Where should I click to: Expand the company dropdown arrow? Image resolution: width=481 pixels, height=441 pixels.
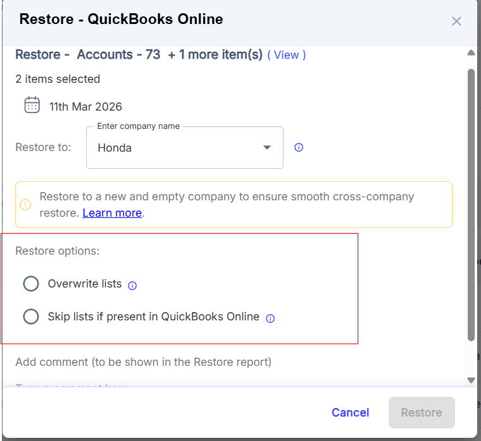coord(267,147)
